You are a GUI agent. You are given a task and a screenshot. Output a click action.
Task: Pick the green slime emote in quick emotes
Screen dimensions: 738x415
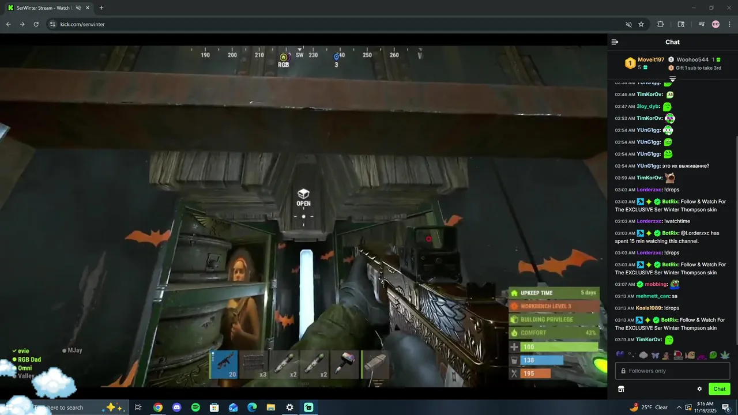point(713,355)
